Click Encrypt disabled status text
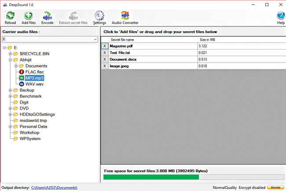 [252, 187]
